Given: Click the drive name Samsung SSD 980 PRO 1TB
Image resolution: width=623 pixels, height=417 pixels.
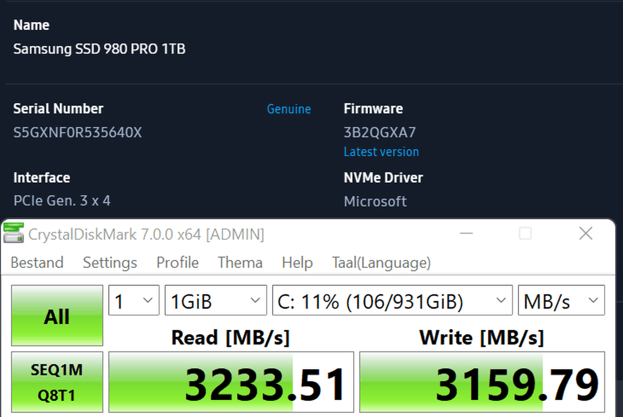Looking at the screenshot, I should tap(99, 49).
